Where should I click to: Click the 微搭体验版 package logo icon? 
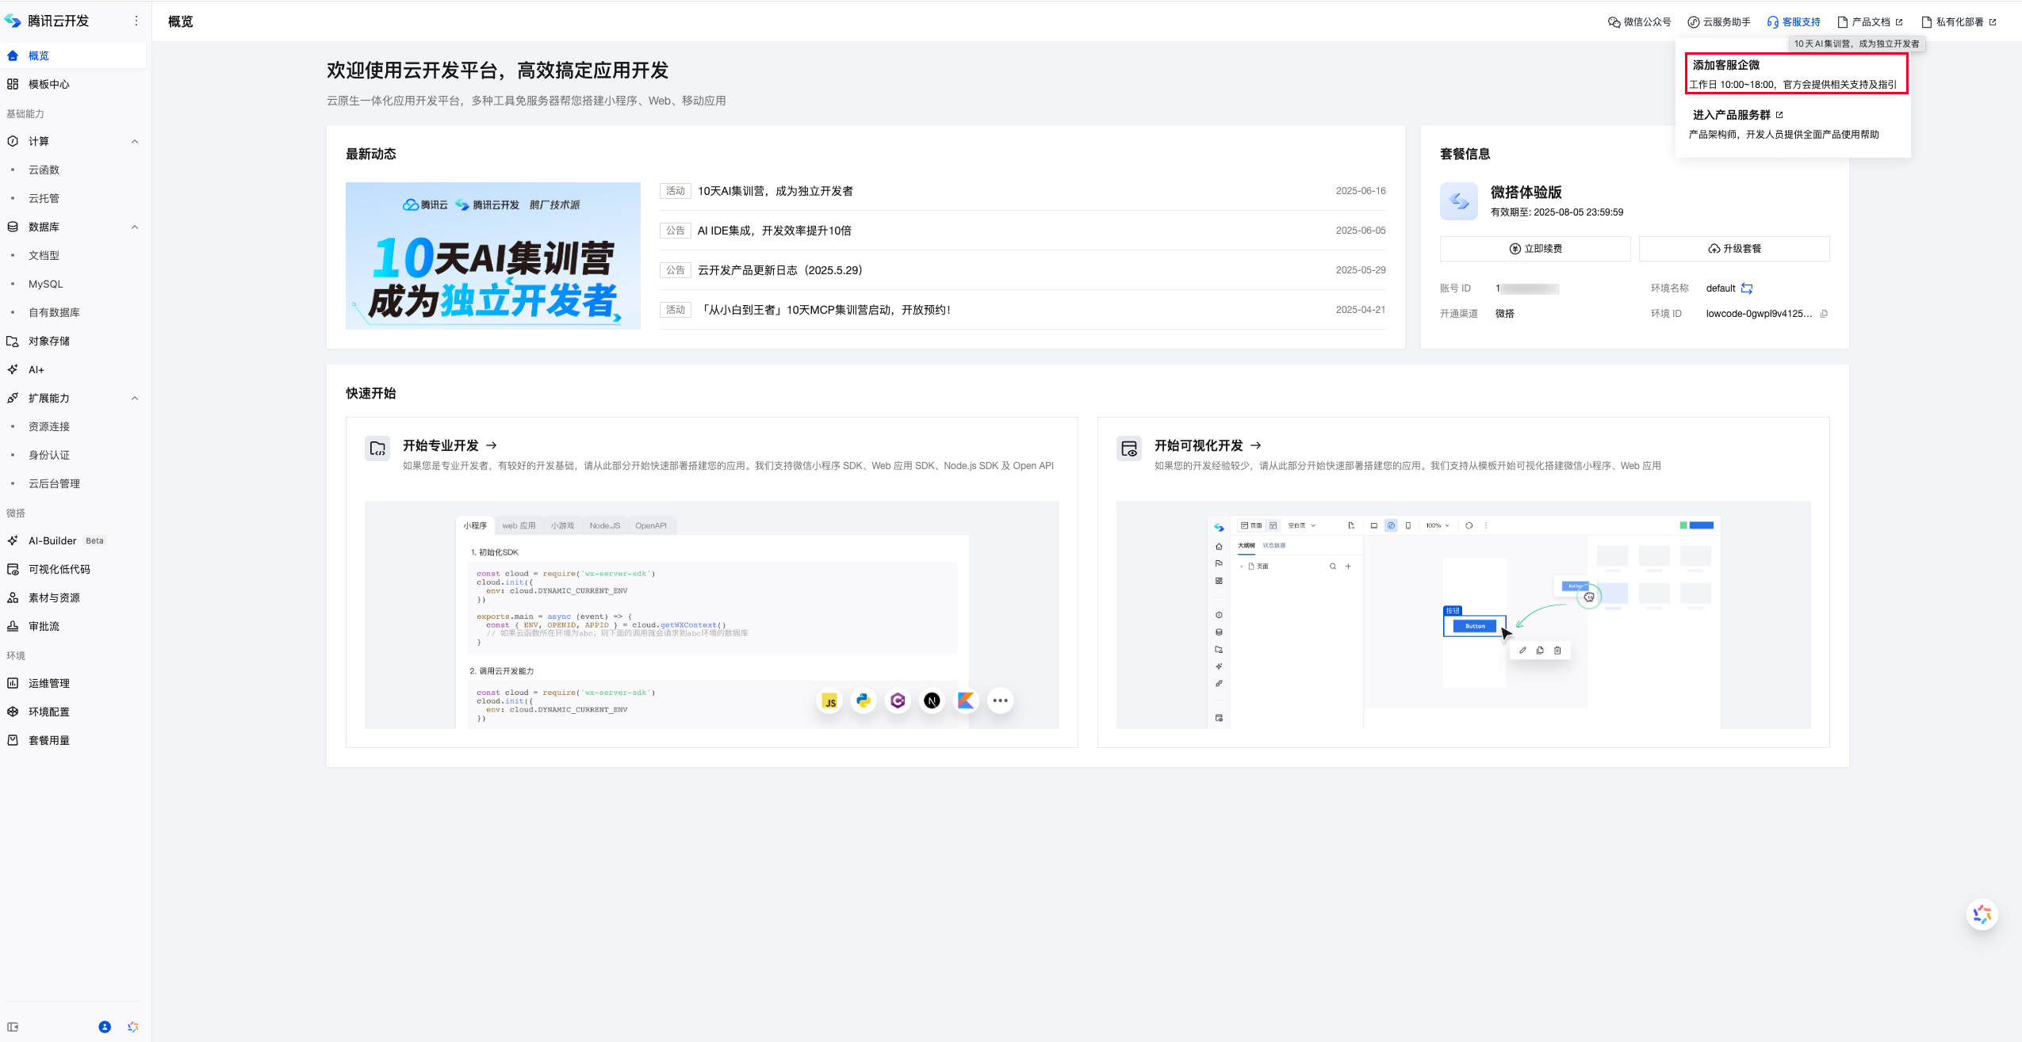click(x=1459, y=201)
